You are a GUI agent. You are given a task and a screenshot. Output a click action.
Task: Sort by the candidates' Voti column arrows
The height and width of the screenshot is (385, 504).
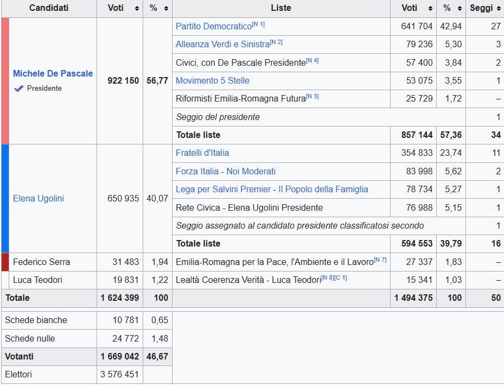coord(137,9)
